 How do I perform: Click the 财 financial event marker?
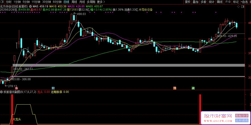[x=53, y=88]
